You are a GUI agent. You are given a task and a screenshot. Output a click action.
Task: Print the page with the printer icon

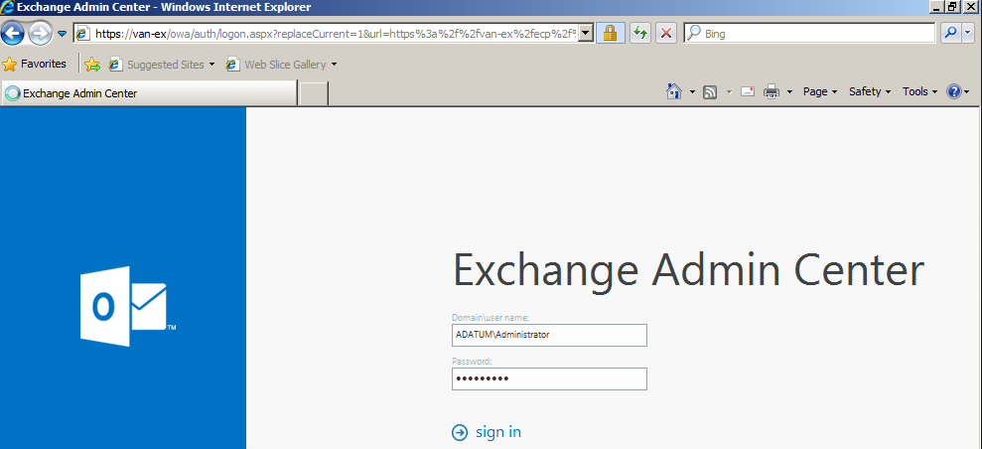click(x=772, y=92)
